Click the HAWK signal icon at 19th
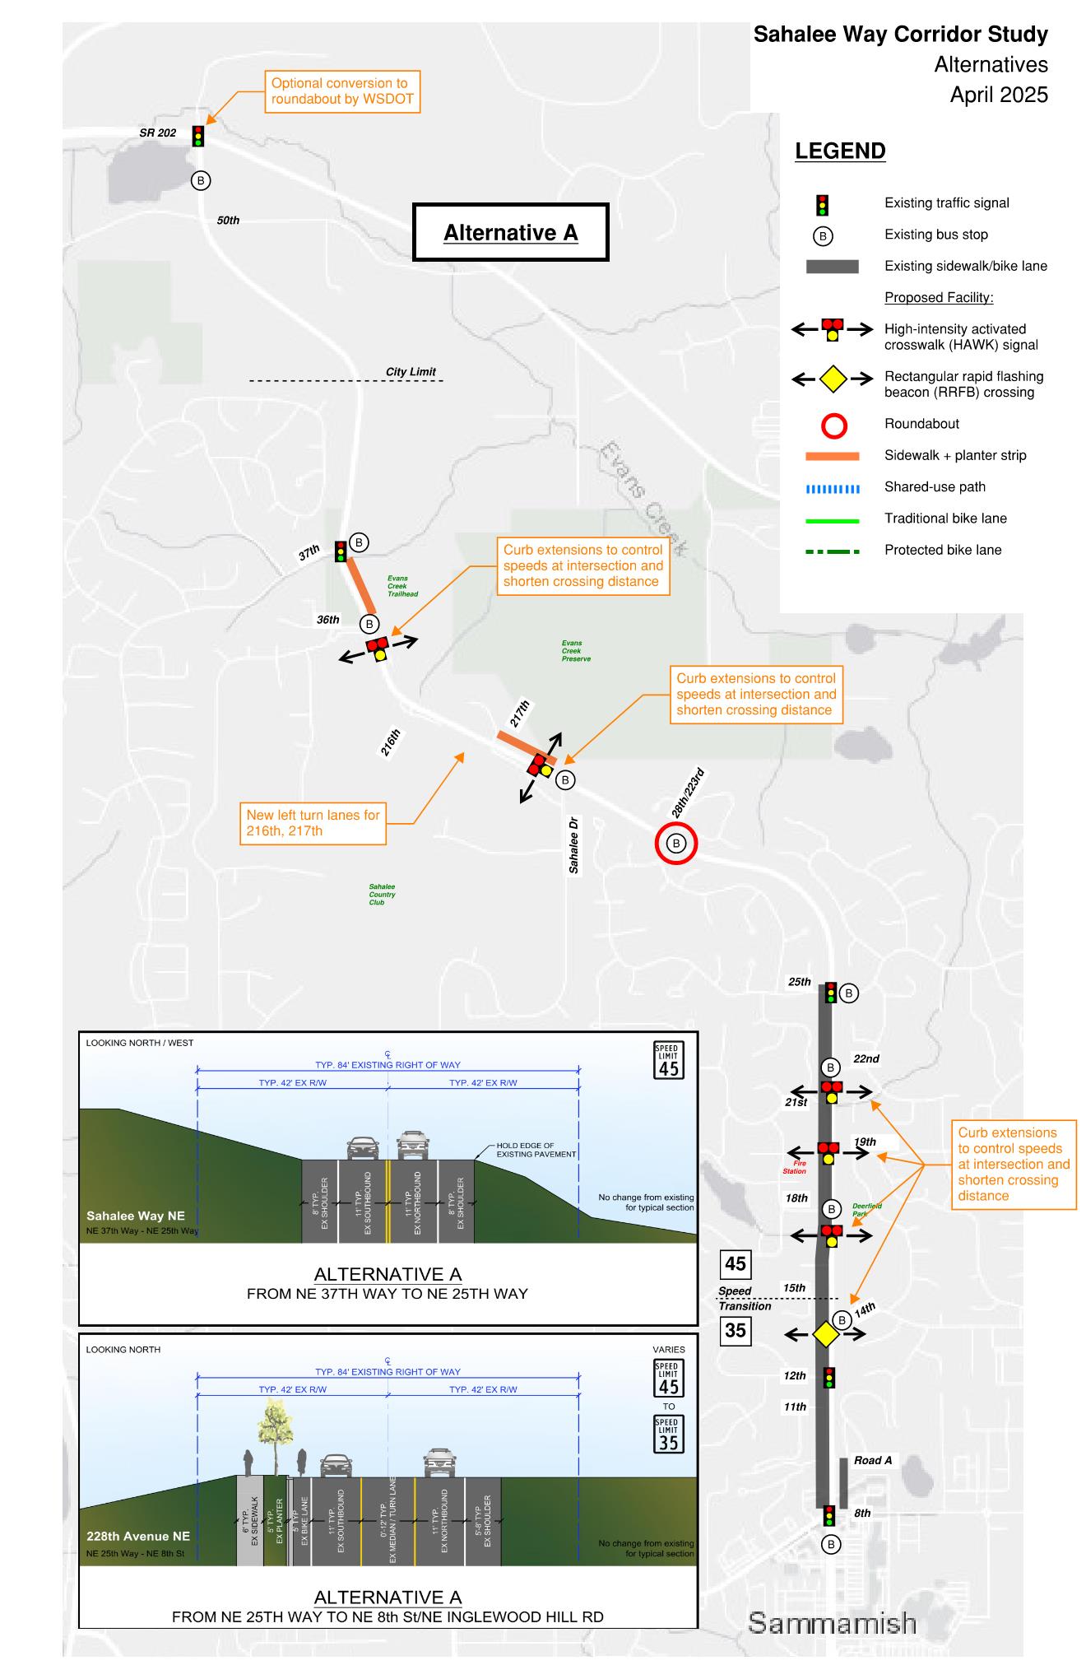This screenshot has width=1086, height=1679. [828, 1152]
